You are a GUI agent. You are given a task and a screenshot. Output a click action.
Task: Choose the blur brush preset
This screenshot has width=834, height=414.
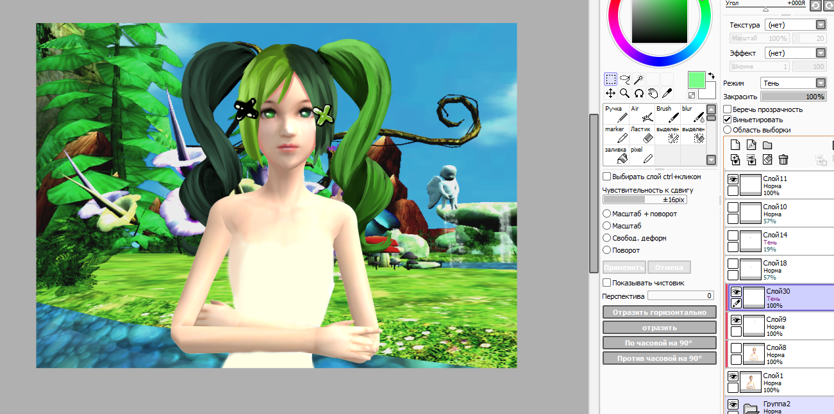click(692, 114)
